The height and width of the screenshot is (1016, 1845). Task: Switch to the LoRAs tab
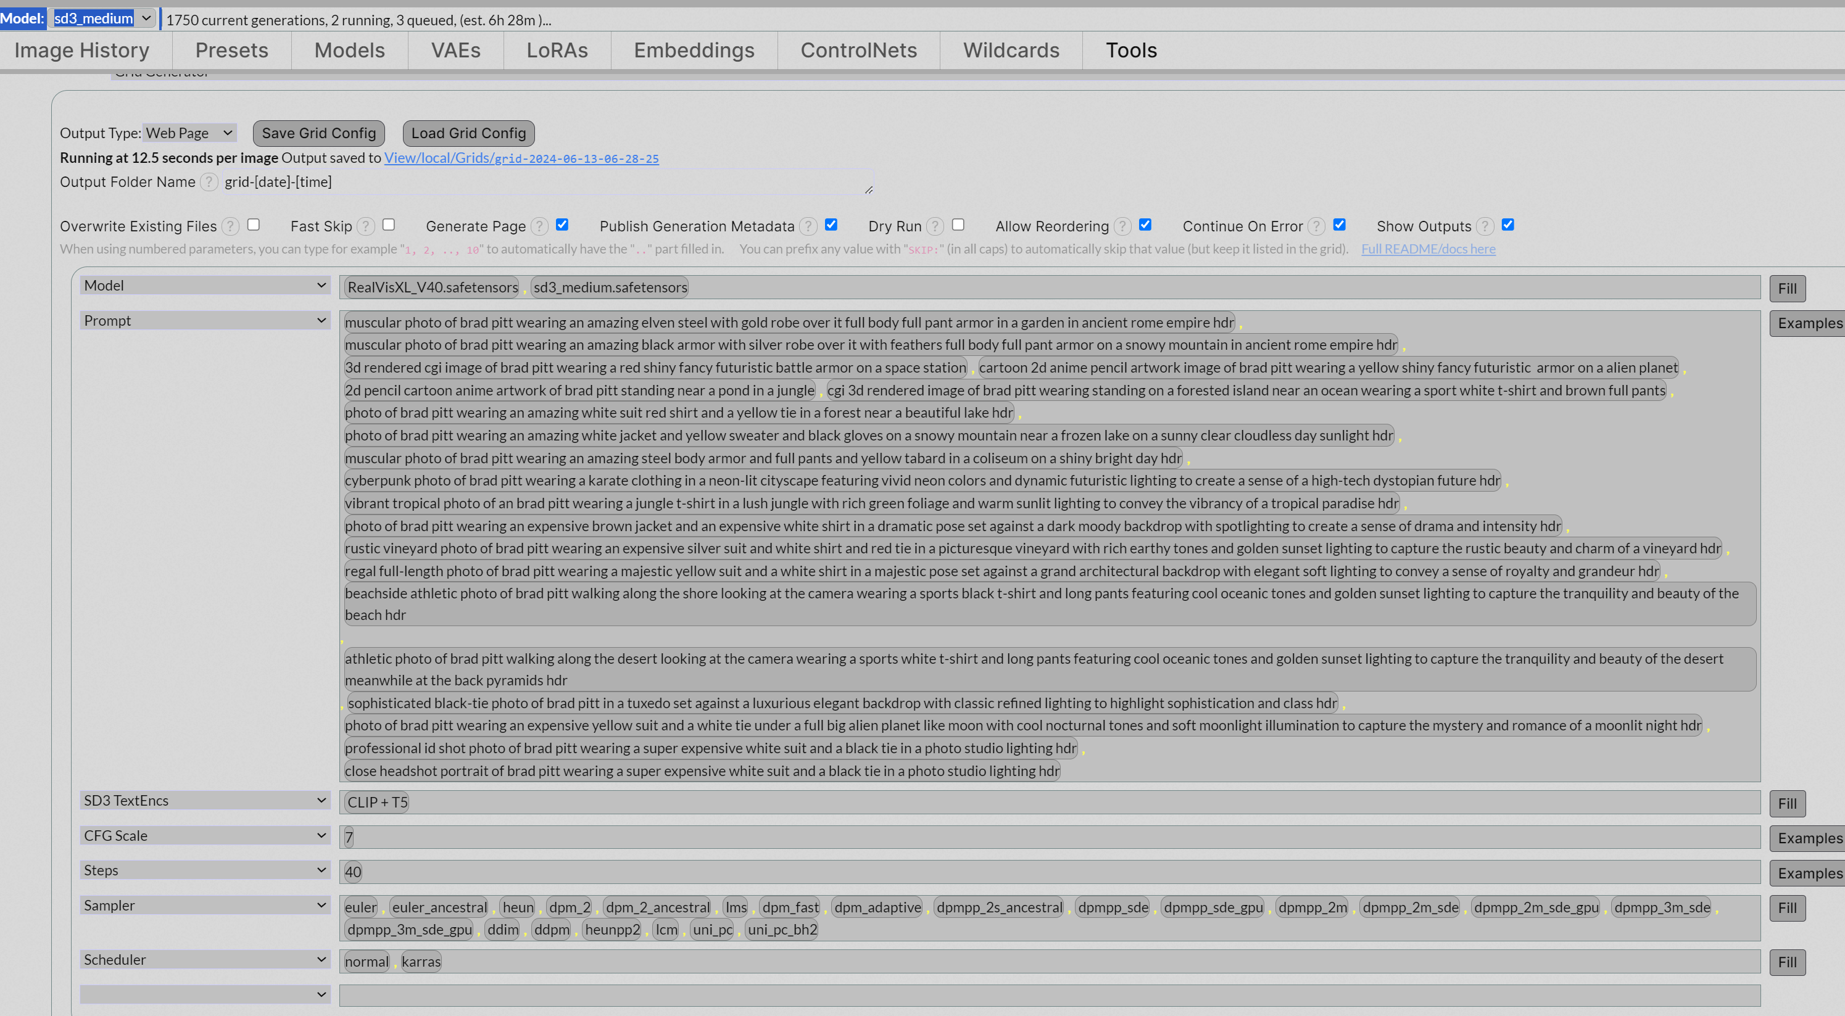(x=557, y=50)
